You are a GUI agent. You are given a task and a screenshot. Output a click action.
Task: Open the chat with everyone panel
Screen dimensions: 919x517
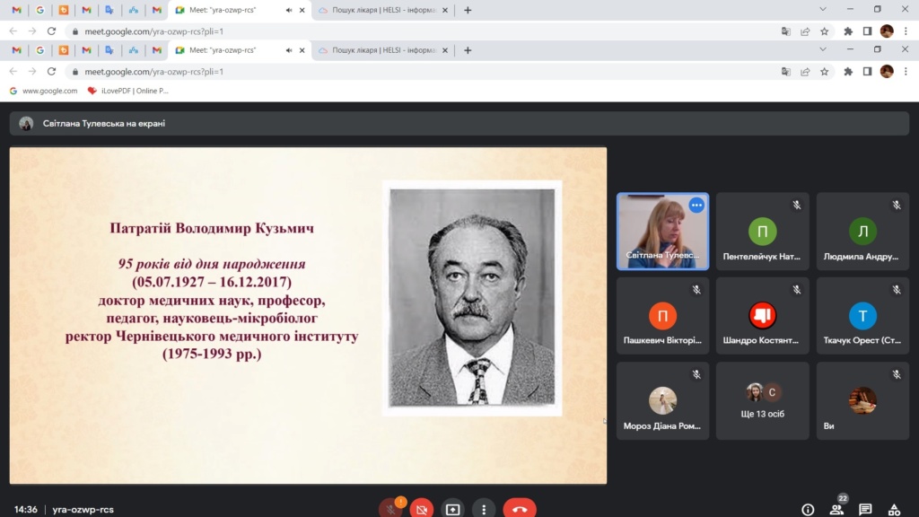tap(865, 509)
